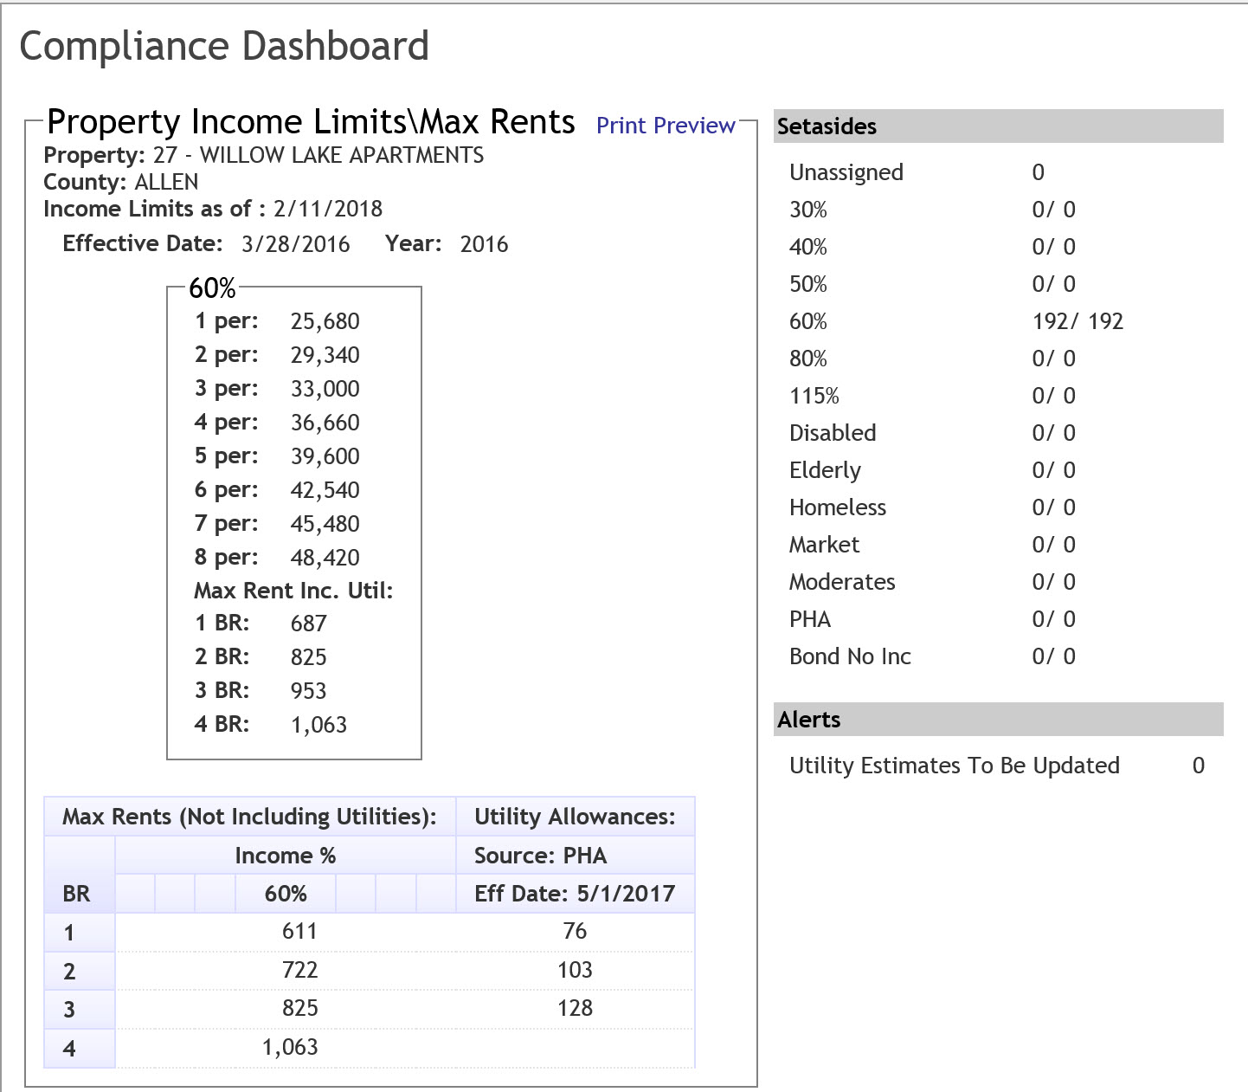The image size is (1248, 1092).
Task: Click the 60% column header in rents table
Action: click(x=286, y=894)
